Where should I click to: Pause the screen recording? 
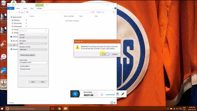75,94
